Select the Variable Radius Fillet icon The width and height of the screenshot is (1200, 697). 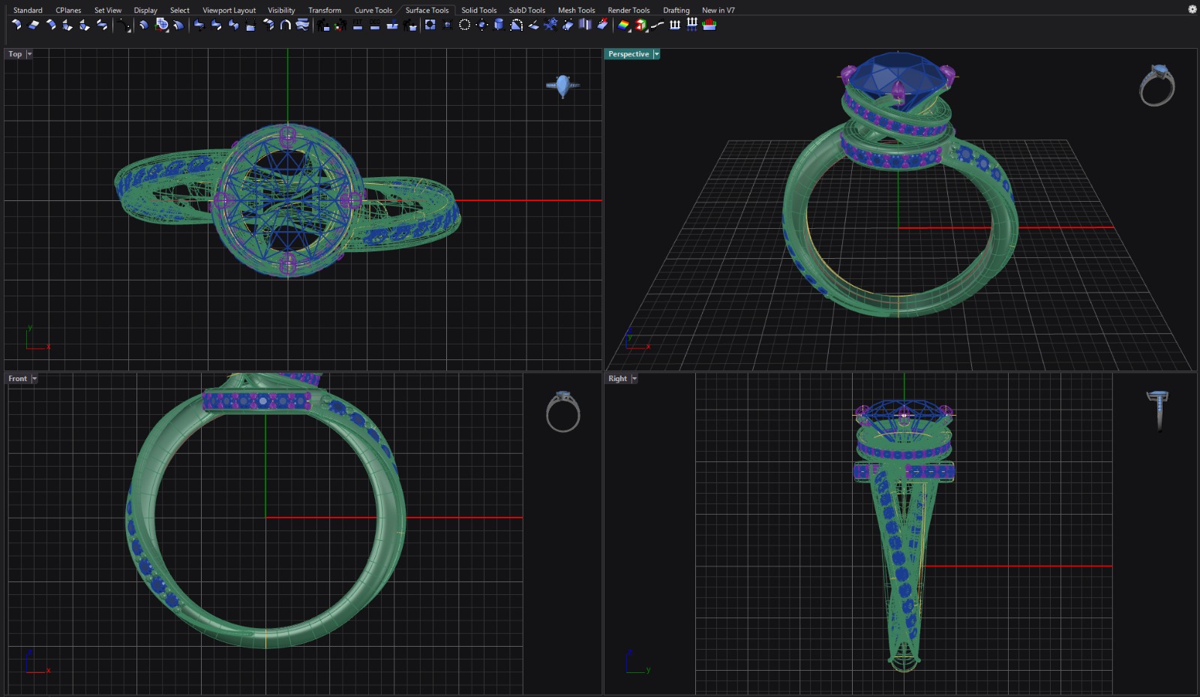click(x=67, y=25)
